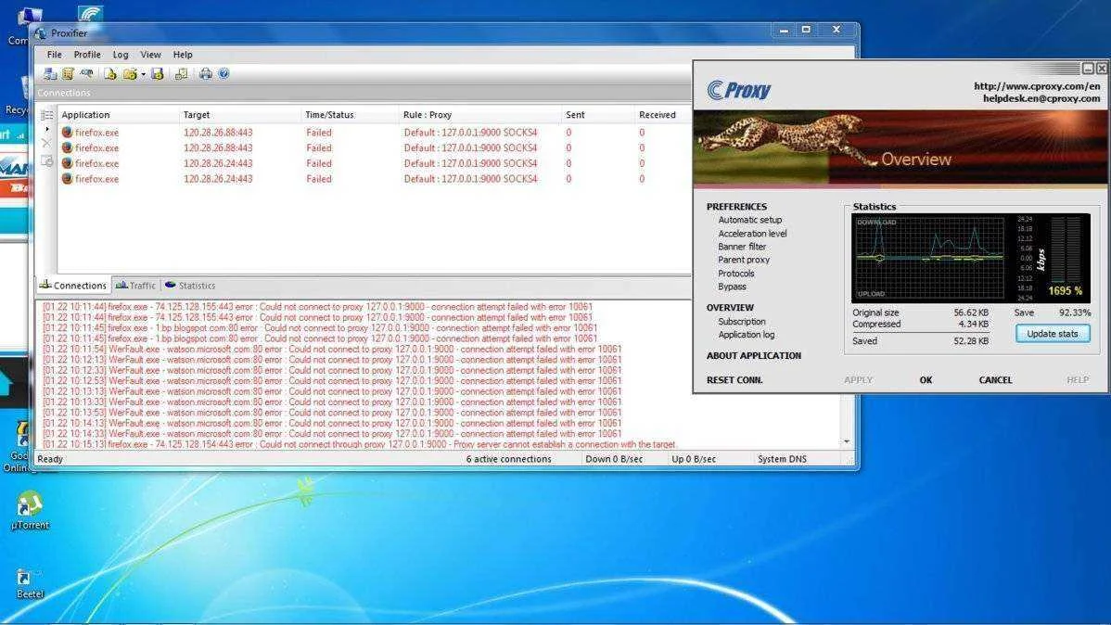The image size is (1111, 625).
Task: Open Proxy Servers settings from Proxifier toolbar
Action: click(49, 73)
